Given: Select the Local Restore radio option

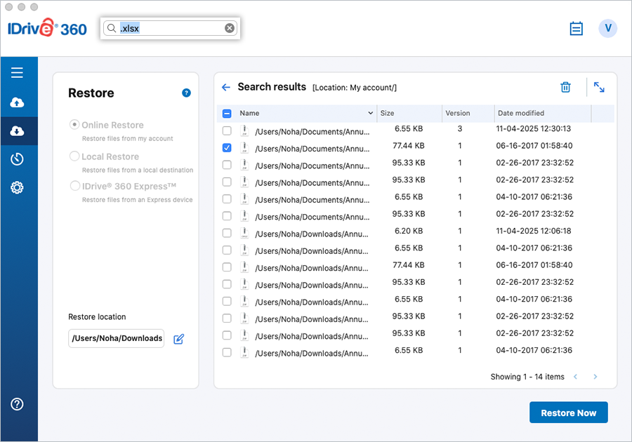Looking at the screenshot, I should click(74, 156).
